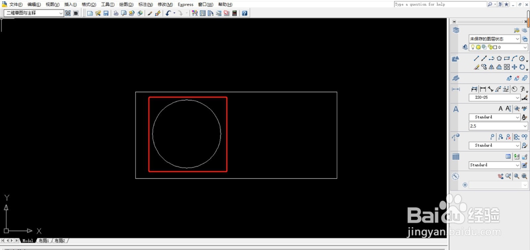Select the Mirror tool icon

[491, 67]
